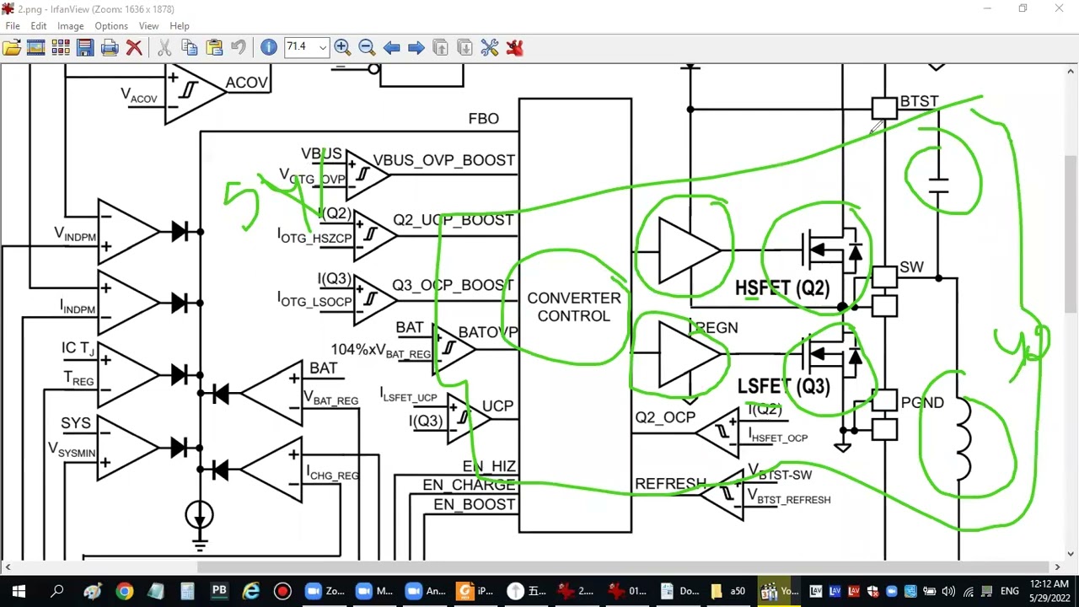Click the Zoom camera tray icon
The image size is (1079, 607).
tap(891, 591)
